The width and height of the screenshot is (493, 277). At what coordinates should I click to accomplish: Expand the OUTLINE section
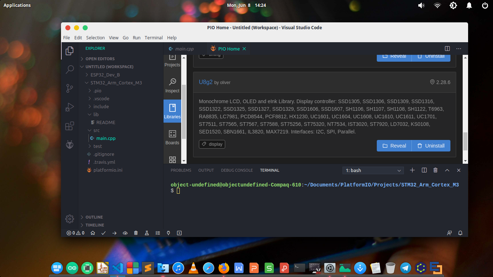pyautogui.click(x=95, y=217)
